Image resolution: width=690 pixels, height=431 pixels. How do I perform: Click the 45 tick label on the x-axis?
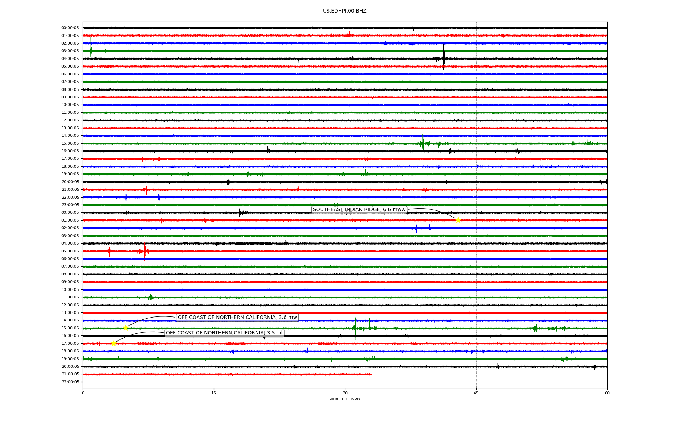click(476, 393)
